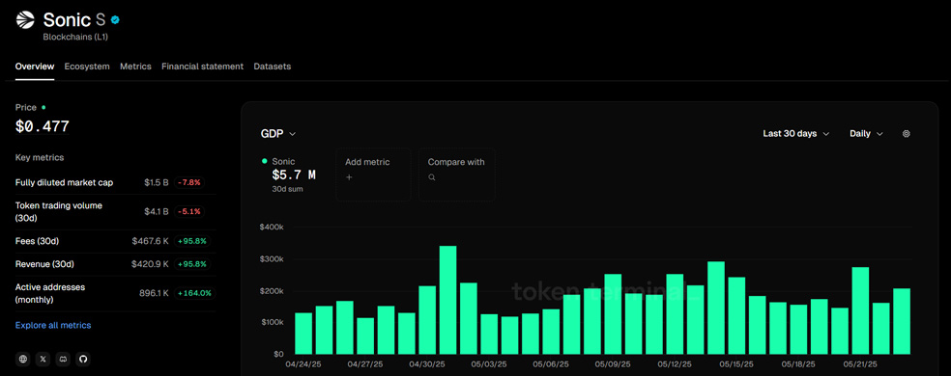Open the Daily interval dropdown
This screenshot has width=951, height=376.
866,134
